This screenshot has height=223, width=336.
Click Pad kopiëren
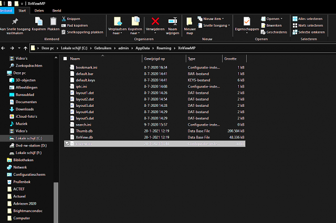pyautogui.click(x=75, y=26)
